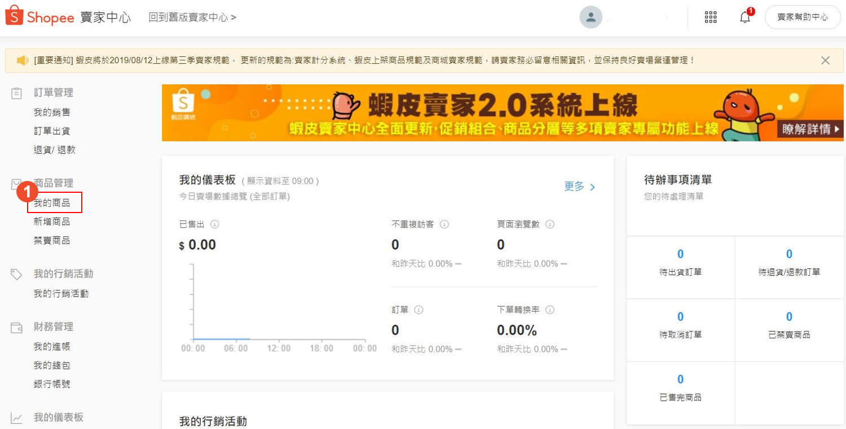Click the 下單轉換率 info icon
Screen dimensions: 846x429
point(550,309)
